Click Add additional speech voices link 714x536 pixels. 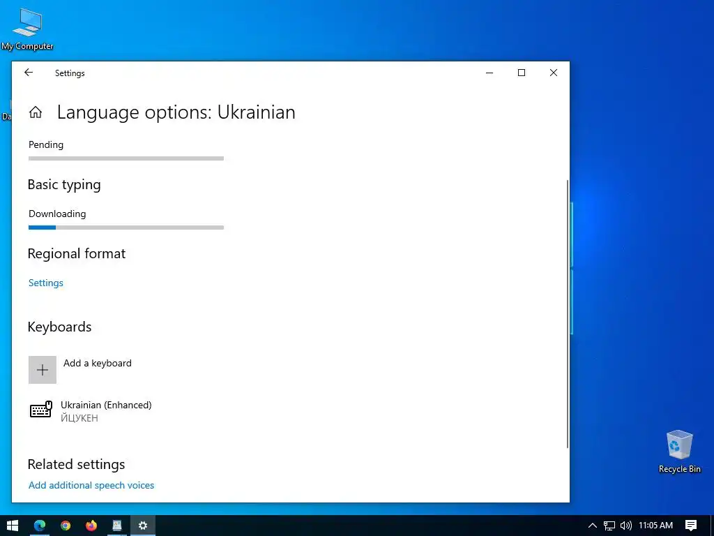tap(91, 485)
